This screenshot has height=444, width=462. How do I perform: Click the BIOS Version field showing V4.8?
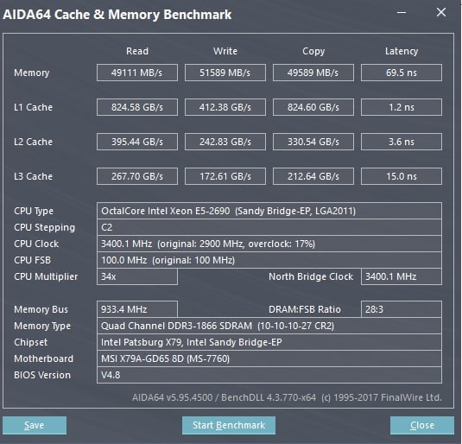(269, 375)
